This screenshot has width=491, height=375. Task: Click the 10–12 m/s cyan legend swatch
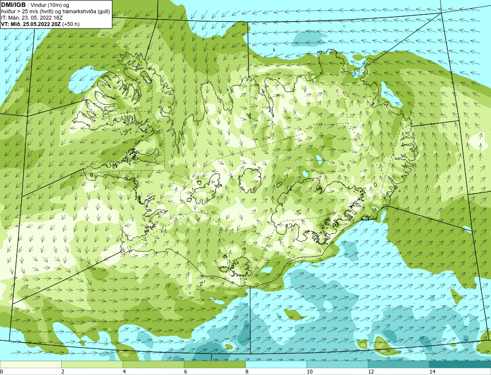pos(338,365)
